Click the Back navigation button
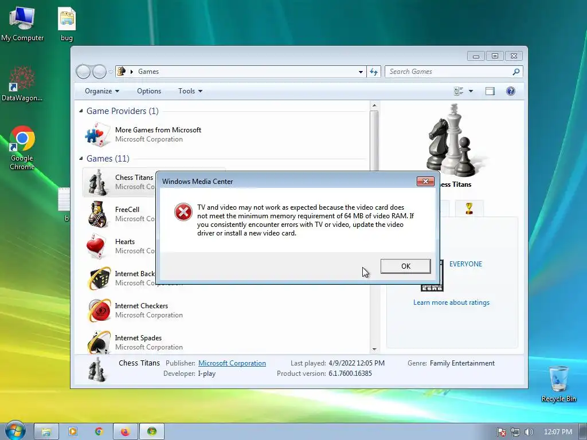Viewport: 587px width, 440px height. coord(83,72)
